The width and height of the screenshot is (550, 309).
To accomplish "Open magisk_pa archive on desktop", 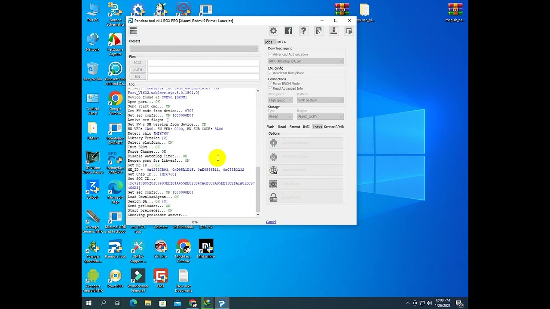I will [455, 12].
